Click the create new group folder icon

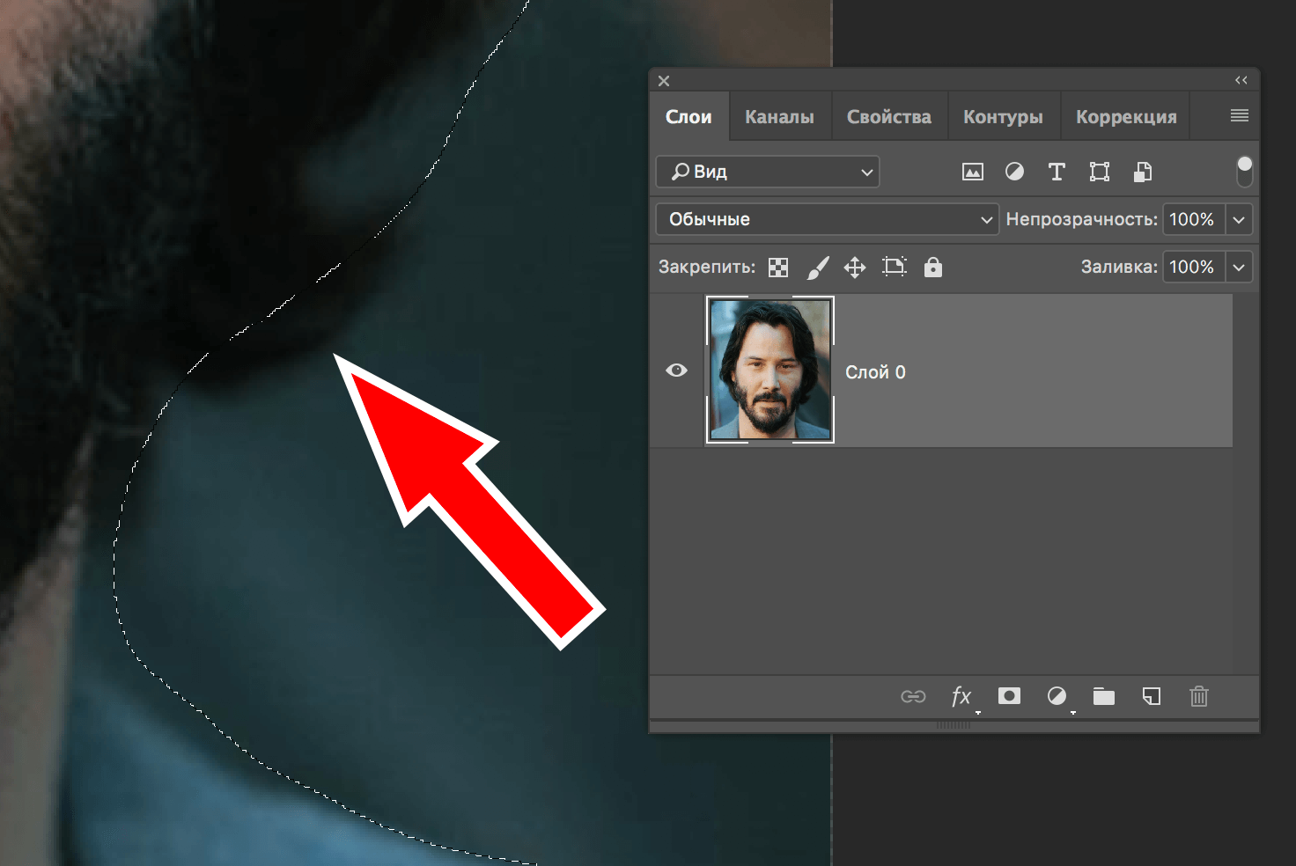click(1103, 697)
